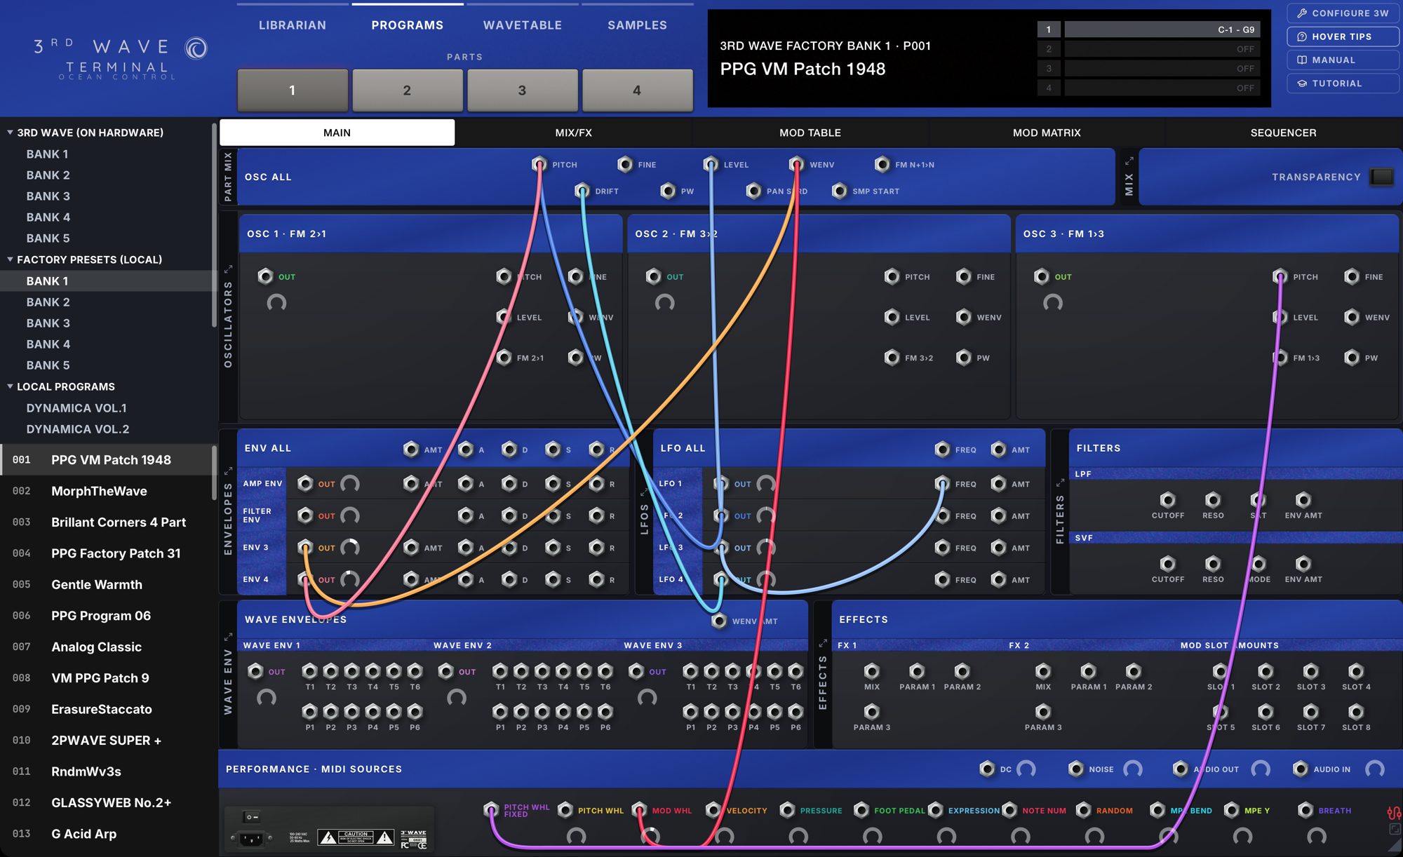
Task: Click the SMP START jack in OSC ALL
Action: click(839, 191)
